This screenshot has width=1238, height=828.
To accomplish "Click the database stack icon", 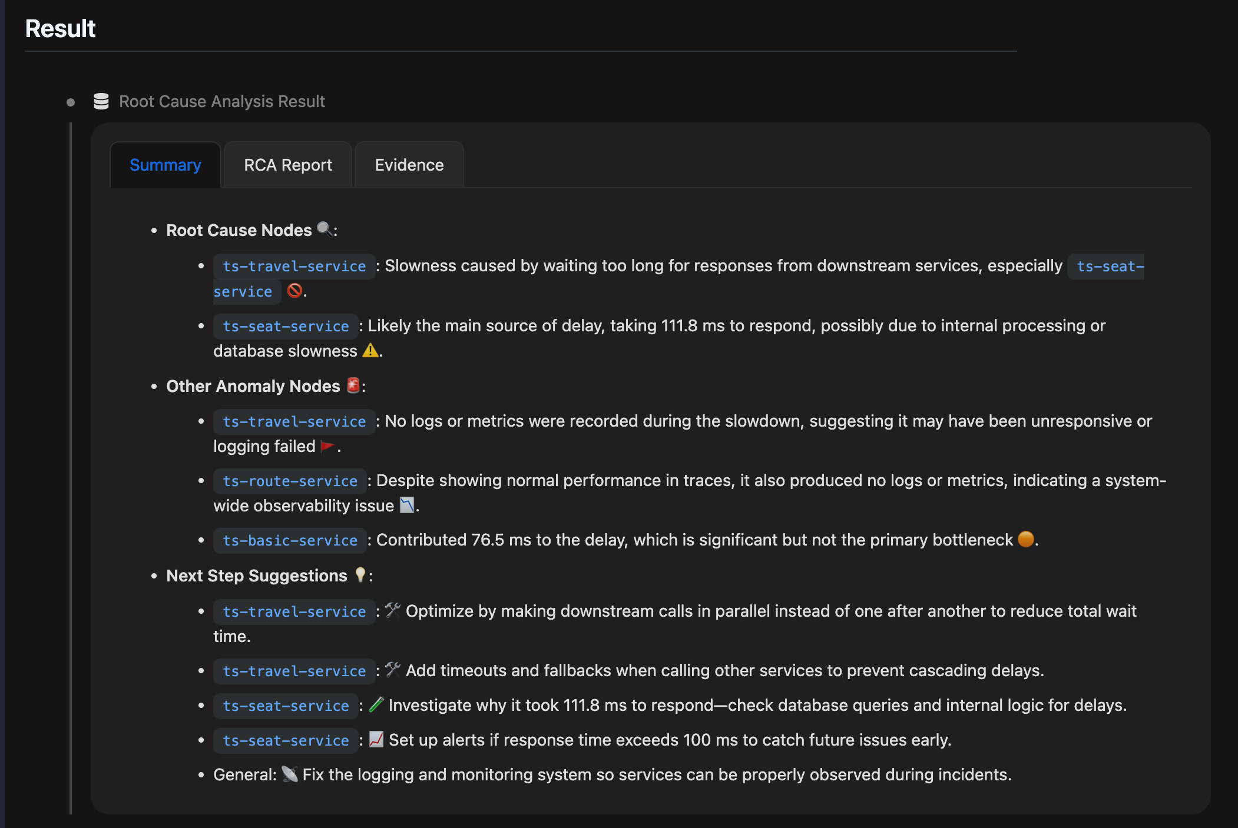I will point(101,101).
